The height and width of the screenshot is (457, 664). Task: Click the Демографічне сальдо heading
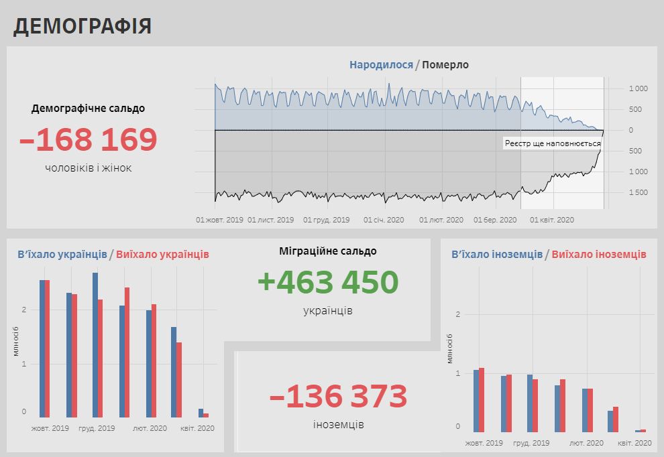88,108
